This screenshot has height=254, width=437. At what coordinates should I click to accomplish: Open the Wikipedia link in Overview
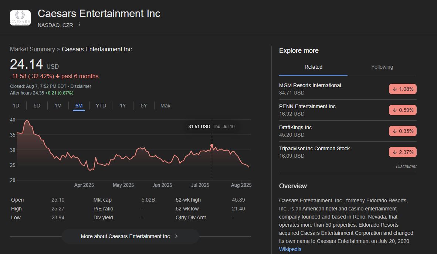coord(290,249)
